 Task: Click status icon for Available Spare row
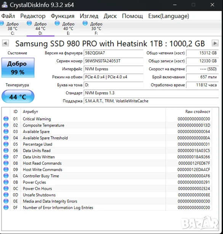click(x=6, y=132)
